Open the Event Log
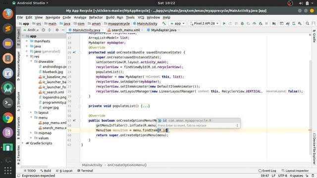The height and width of the screenshot is (178, 317). (x=267, y=171)
